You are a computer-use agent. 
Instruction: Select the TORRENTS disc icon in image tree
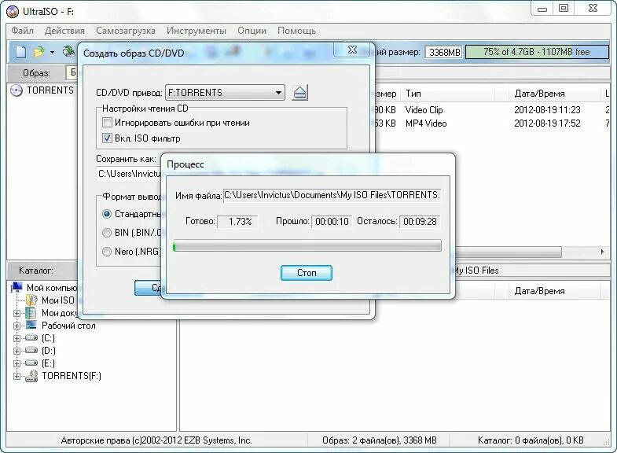(17, 90)
